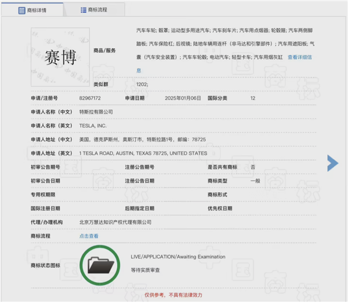
Task: Click the 等待实质审查 status text
Action: [x=147, y=270]
